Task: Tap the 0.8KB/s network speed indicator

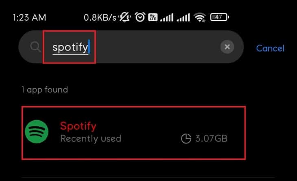Action: [x=100, y=17]
